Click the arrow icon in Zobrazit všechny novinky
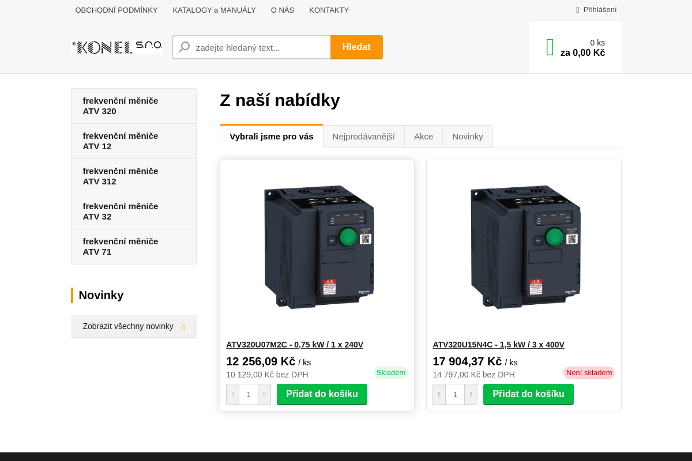The width and height of the screenshot is (692, 461). point(184,326)
